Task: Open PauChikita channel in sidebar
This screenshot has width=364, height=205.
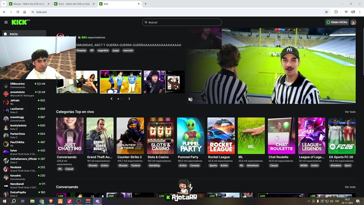Action: pyautogui.click(x=24, y=144)
